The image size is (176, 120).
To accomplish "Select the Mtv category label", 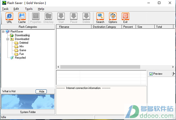I will [21, 46].
